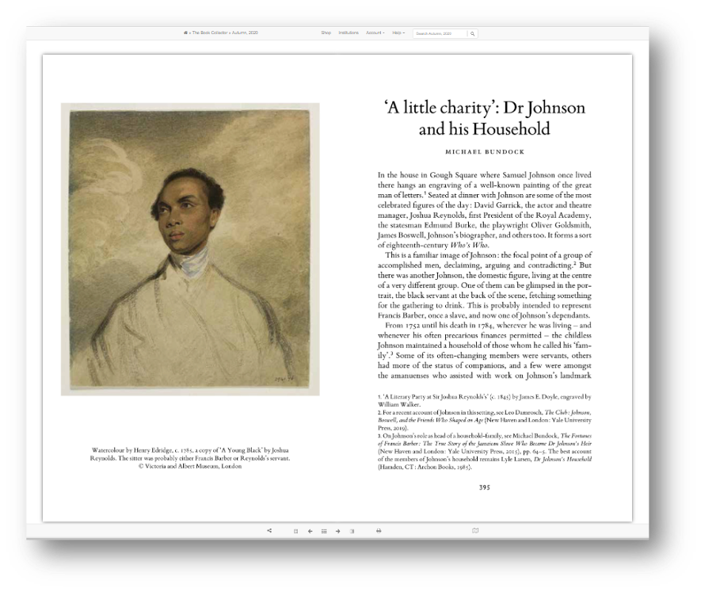Image resolution: width=701 pixels, height=592 pixels.
Task: Click the print icon
Action: pos(379,531)
